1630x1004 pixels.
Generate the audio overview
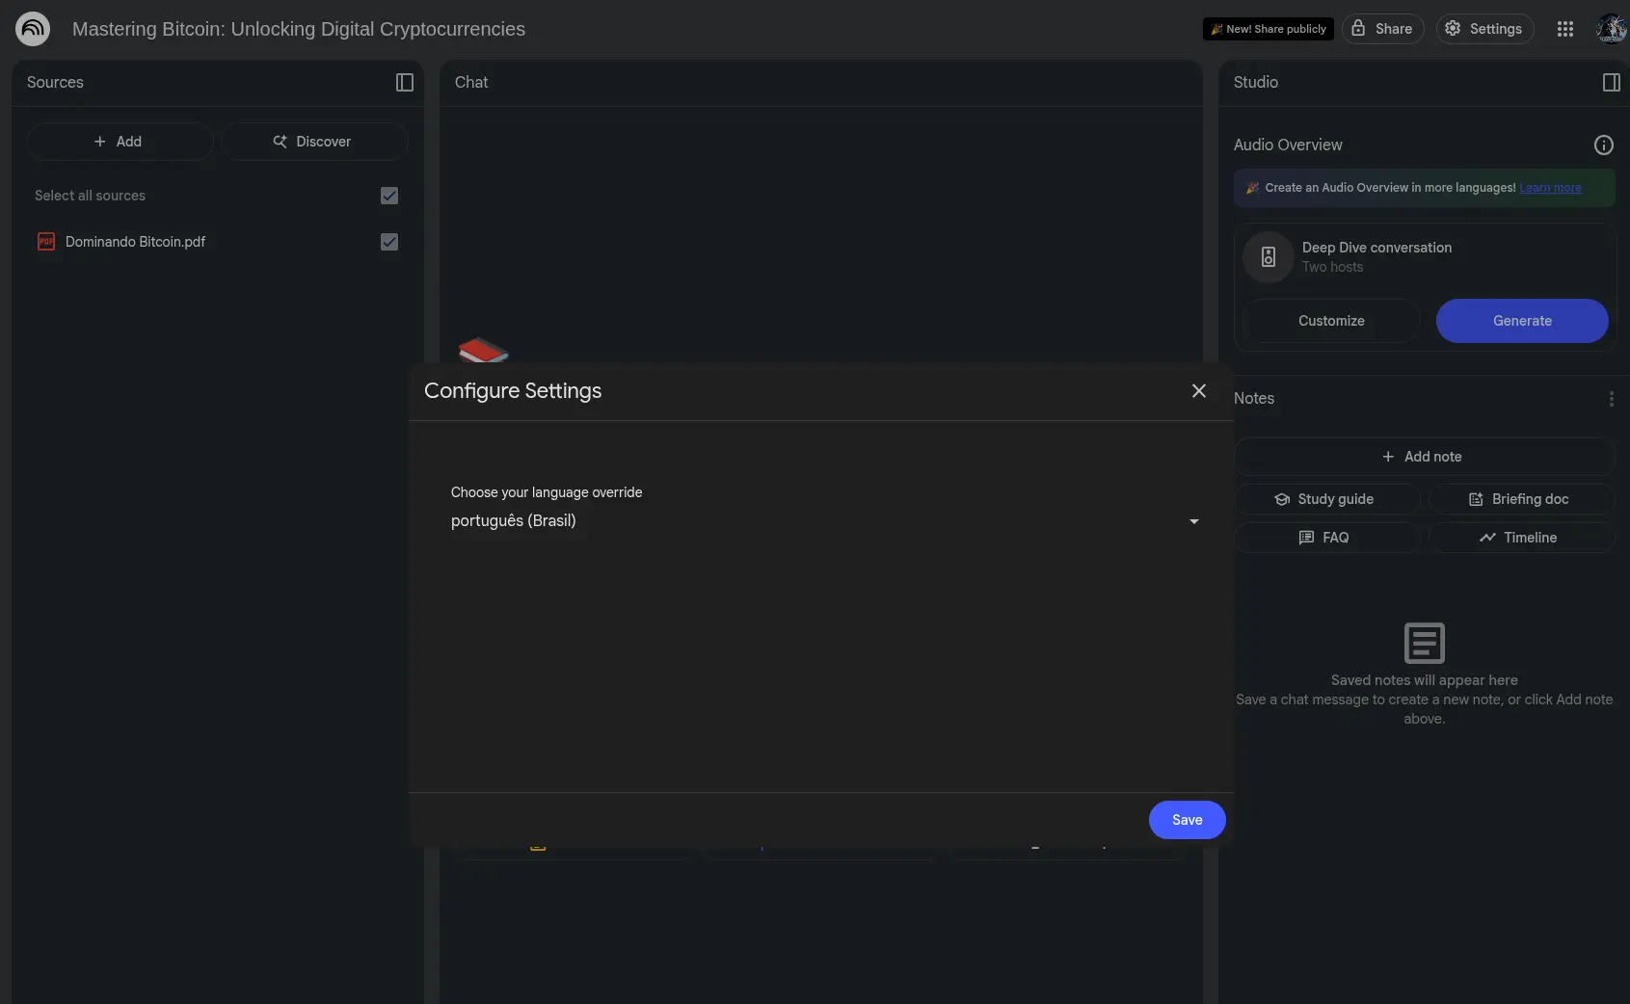point(1522,321)
